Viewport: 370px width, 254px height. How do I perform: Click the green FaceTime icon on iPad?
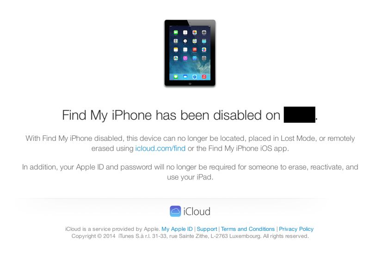(176, 32)
